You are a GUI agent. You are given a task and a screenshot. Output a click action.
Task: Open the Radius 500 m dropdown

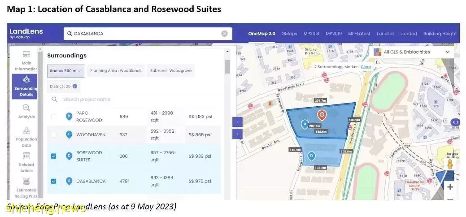66,71
